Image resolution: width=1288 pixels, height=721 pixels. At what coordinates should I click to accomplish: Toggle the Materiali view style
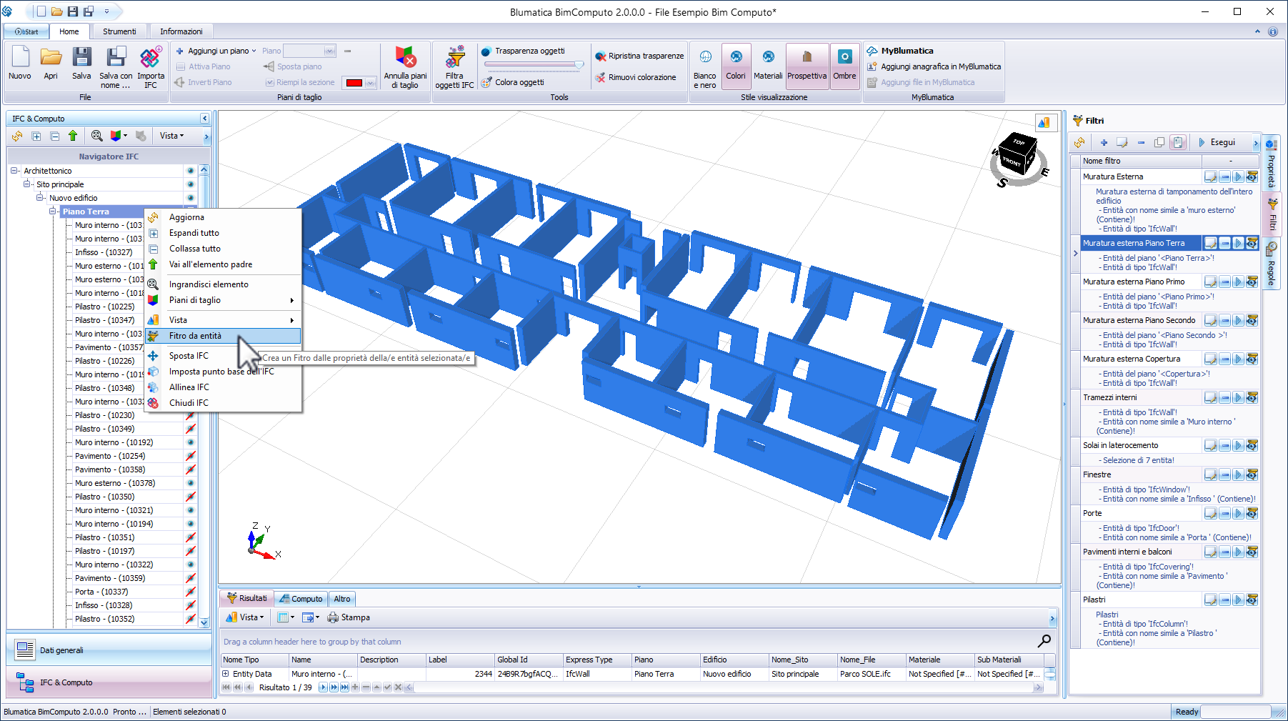768,66
